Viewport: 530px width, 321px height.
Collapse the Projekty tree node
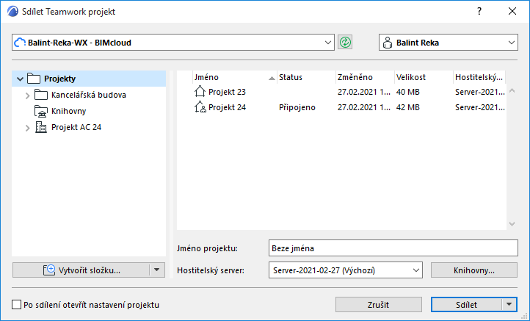(20, 79)
